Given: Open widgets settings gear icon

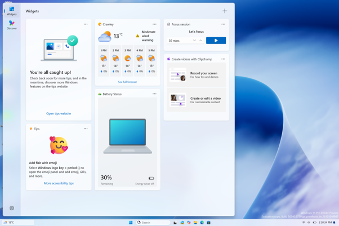Looking at the screenshot, I should click(x=12, y=208).
